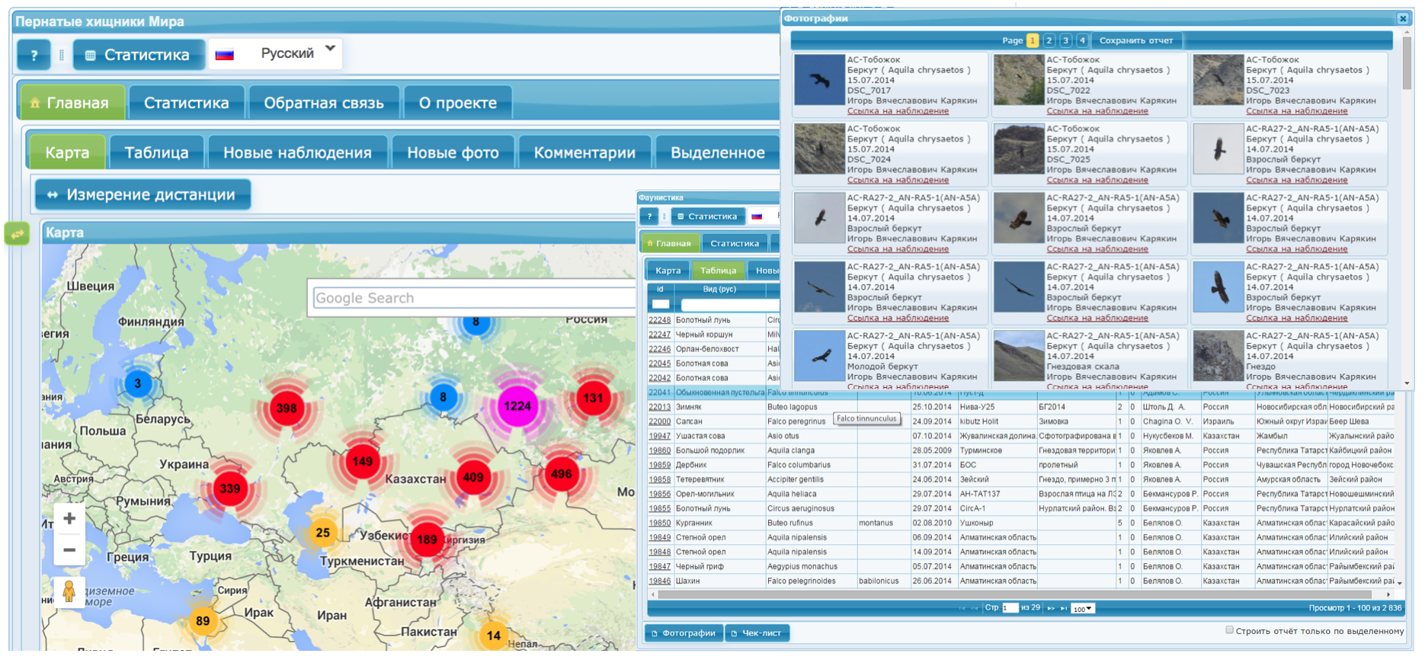Open the Обратная связь tab

(x=323, y=103)
